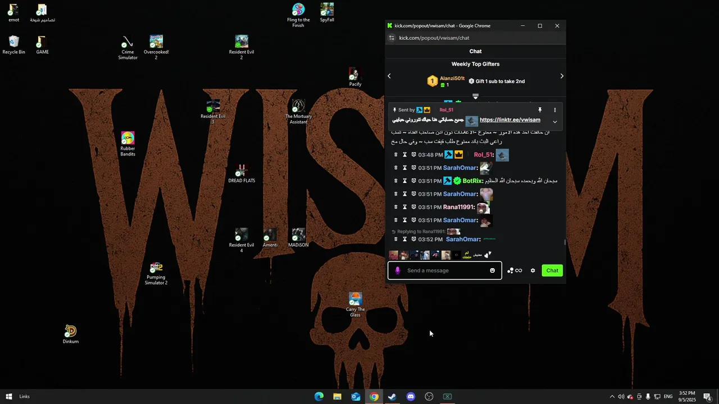Select the emot desktop icon
This screenshot has width=719, height=404.
[x=13, y=13]
